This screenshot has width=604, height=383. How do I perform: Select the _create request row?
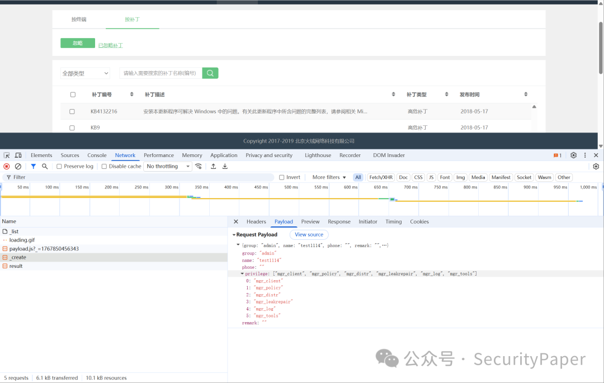pyautogui.click(x=114, y=257)
